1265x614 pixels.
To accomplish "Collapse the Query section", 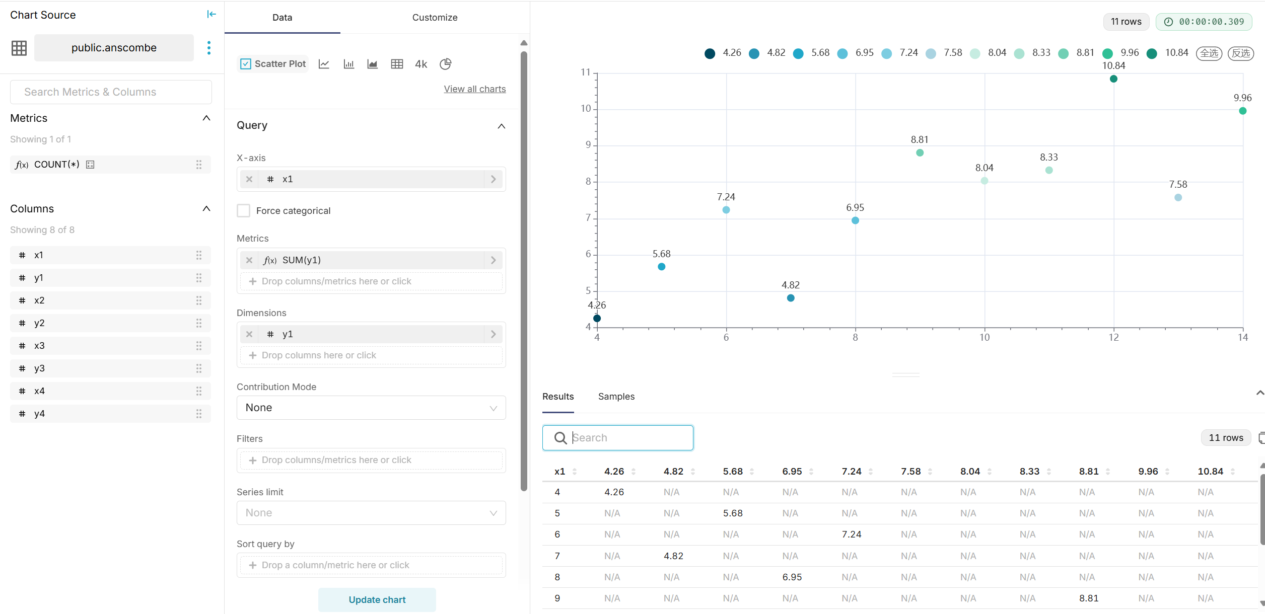I will coord(501,126).
